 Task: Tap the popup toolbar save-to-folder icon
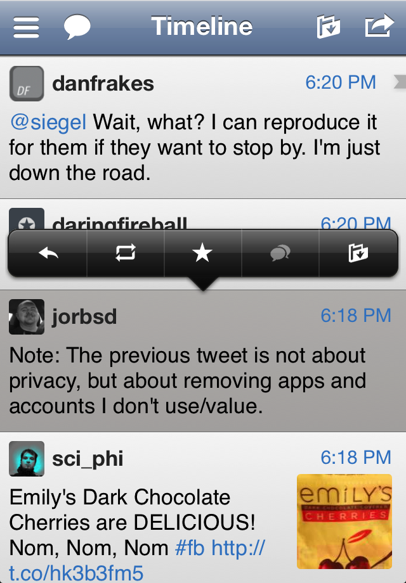click(x=358, y=253)
